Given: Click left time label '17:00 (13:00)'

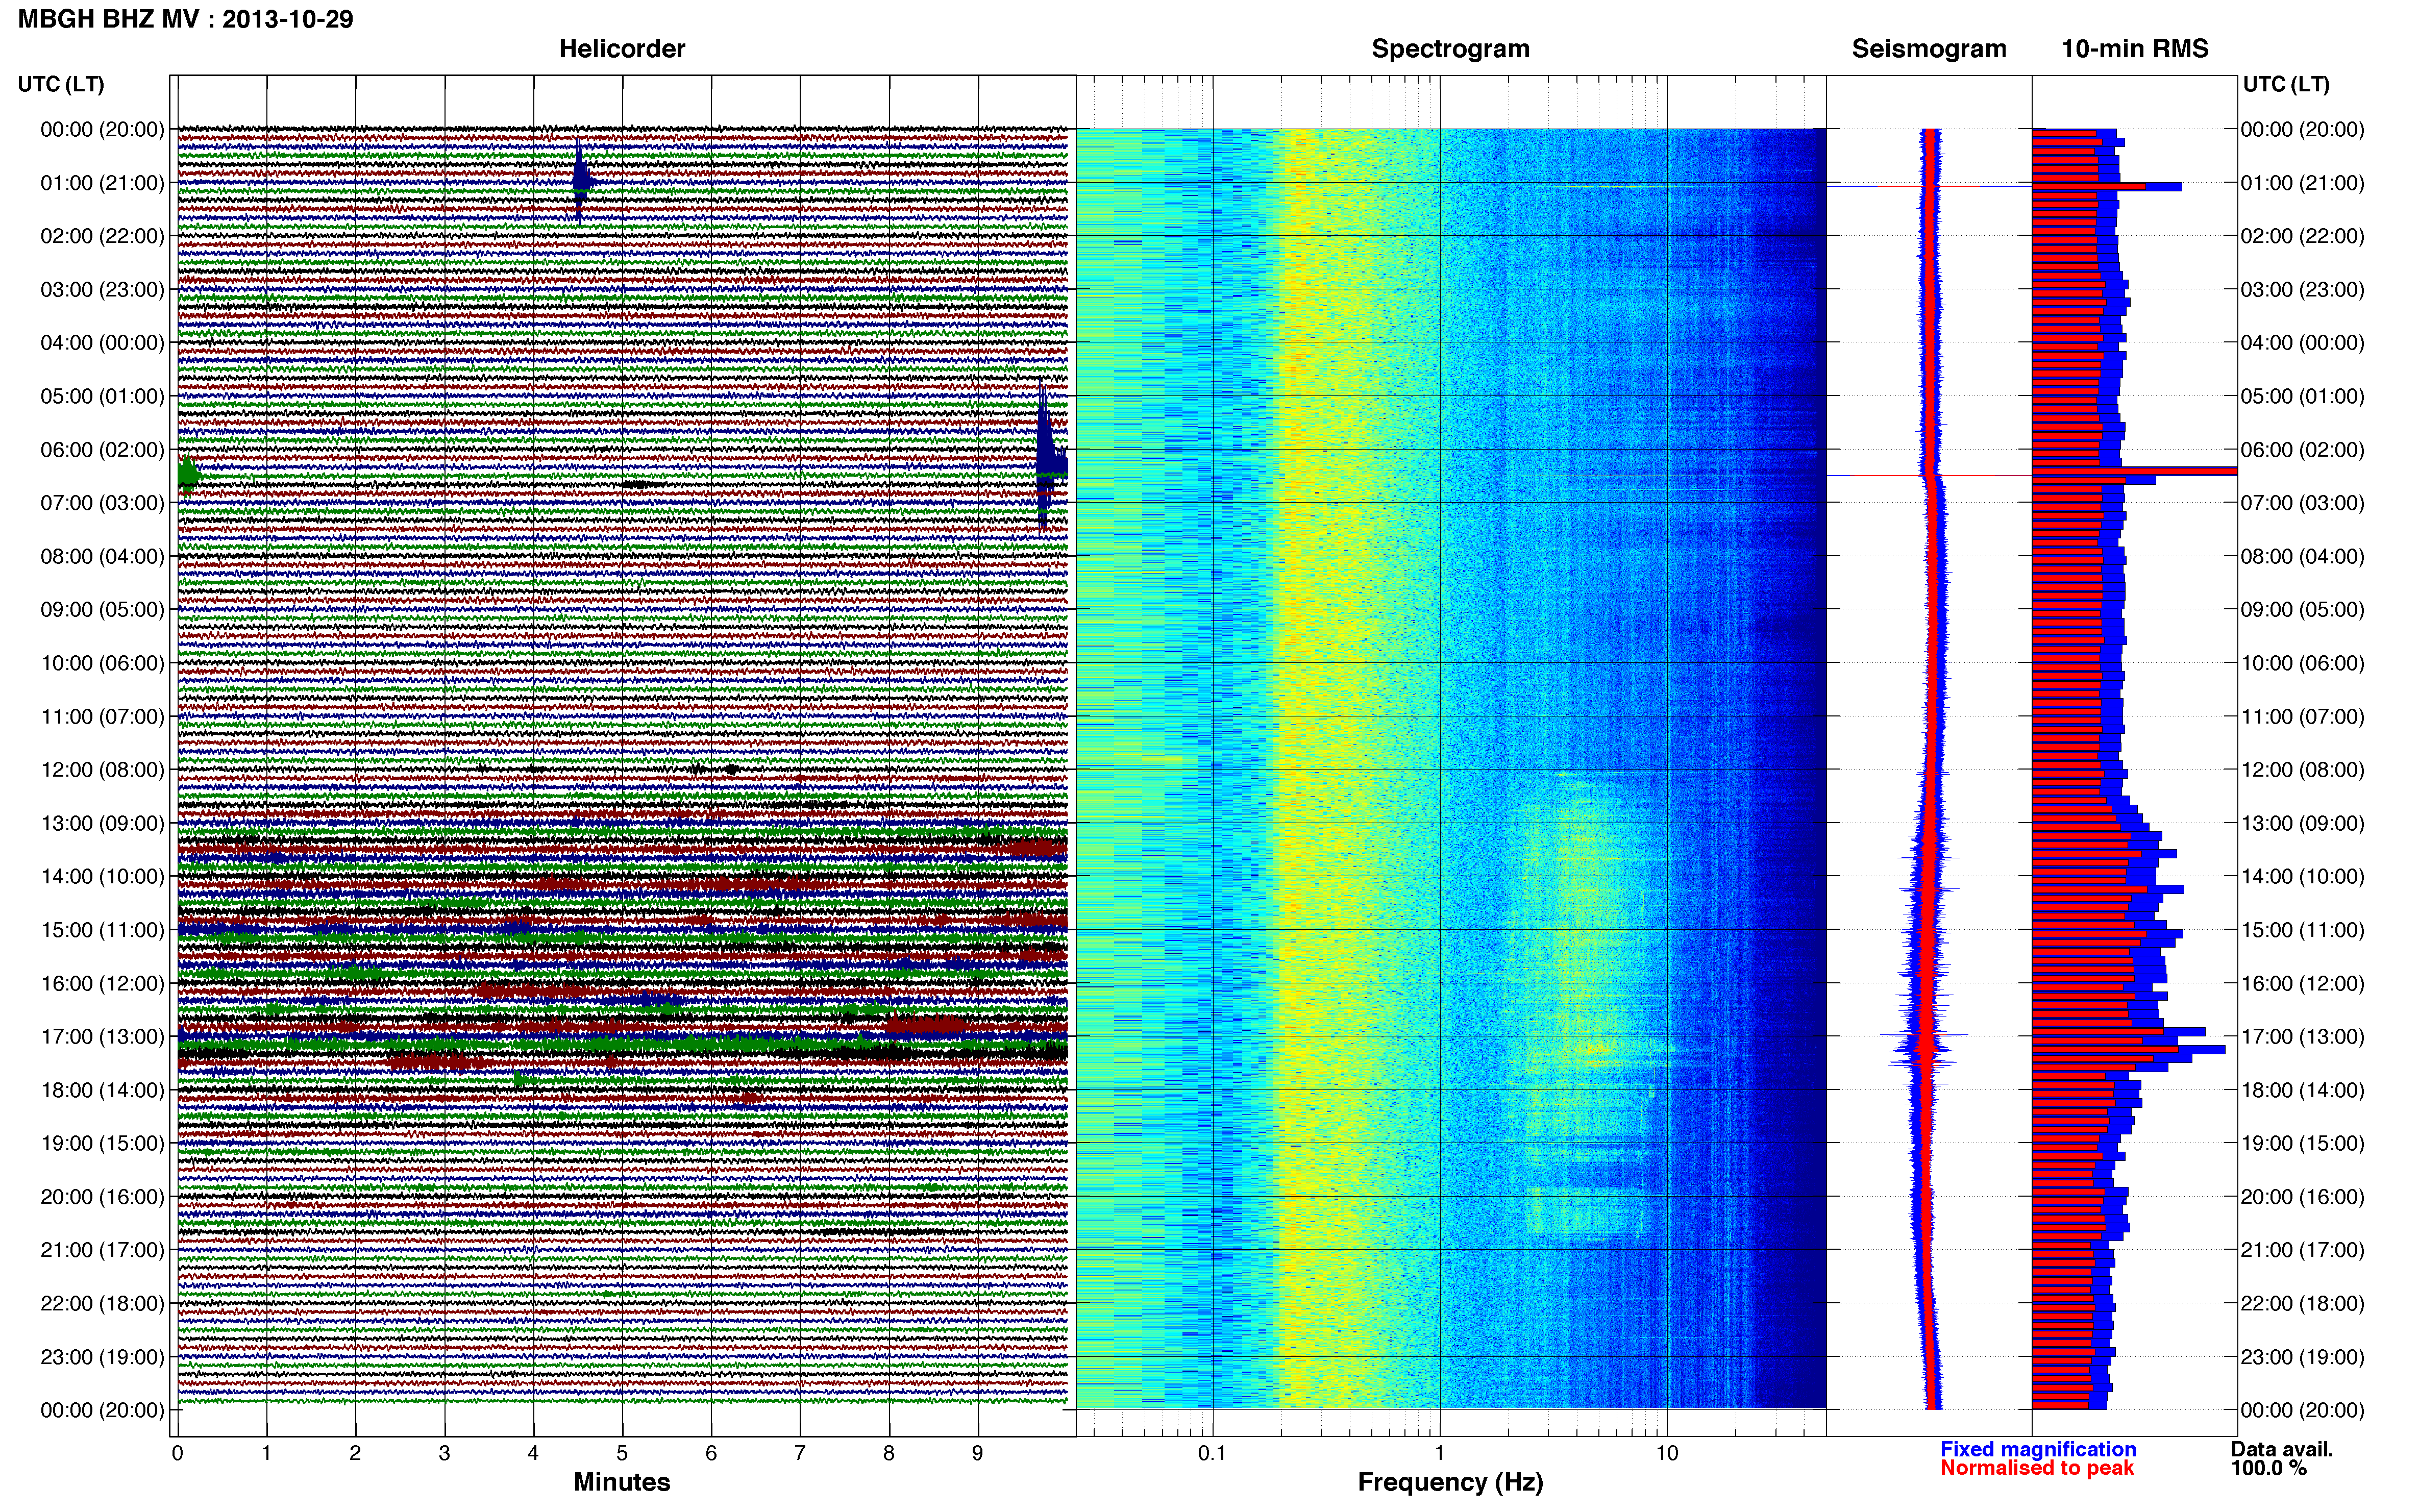Looking at the screenshot, I should click(102, 1037).
